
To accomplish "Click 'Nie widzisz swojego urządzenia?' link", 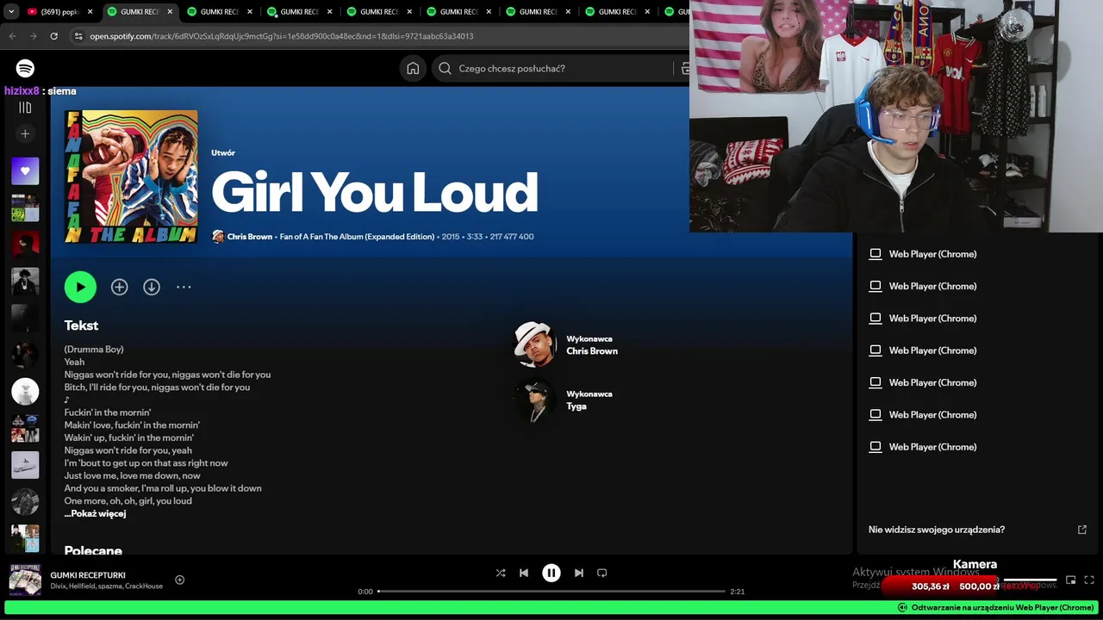I will click(x=937, y=530).
